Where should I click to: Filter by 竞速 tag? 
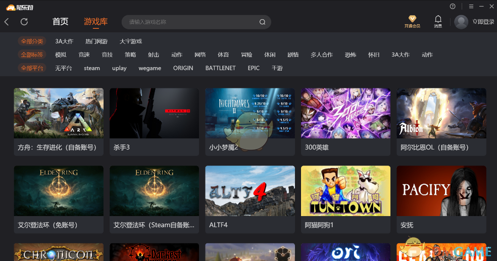pos(84,55)
